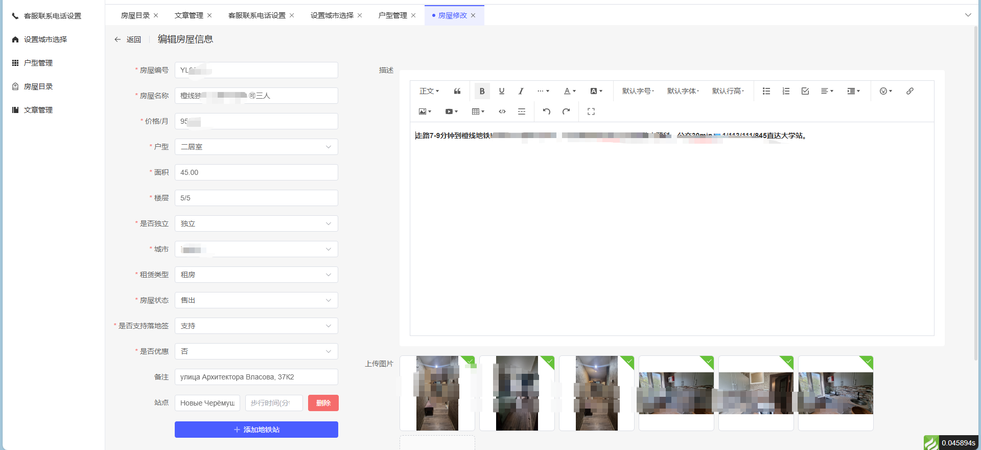Image resolution: width=981 pixels, height=450 pixels.
Task: Click into the description text area
Action: click(x=672, y=229)
